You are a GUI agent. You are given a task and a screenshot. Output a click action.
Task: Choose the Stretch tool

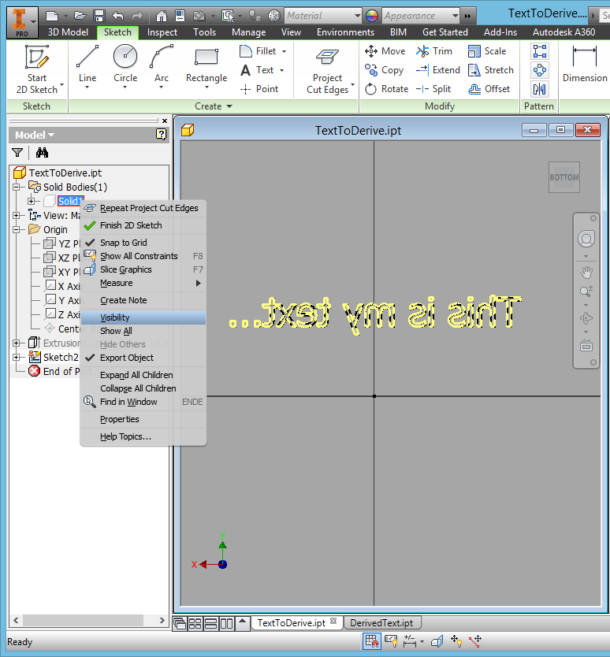(490, 70)
